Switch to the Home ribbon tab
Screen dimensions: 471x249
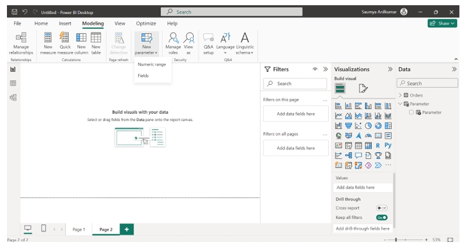(x=41, y=23)
